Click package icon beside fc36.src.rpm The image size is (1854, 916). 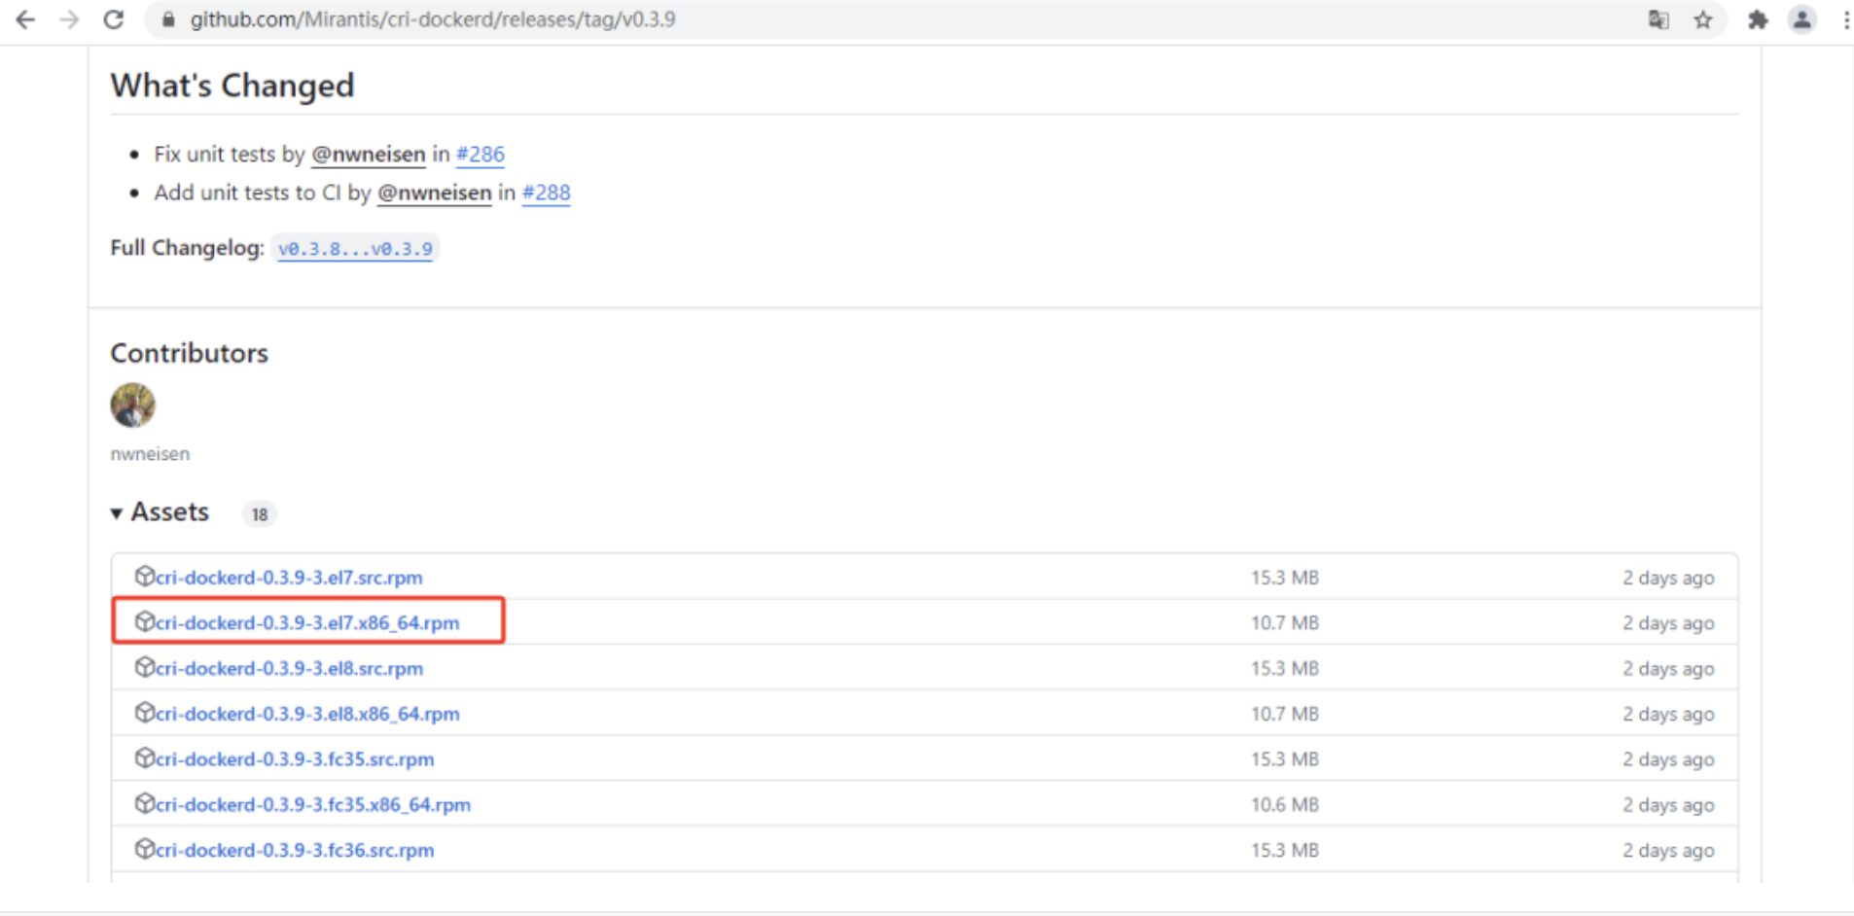pos(144,849)
